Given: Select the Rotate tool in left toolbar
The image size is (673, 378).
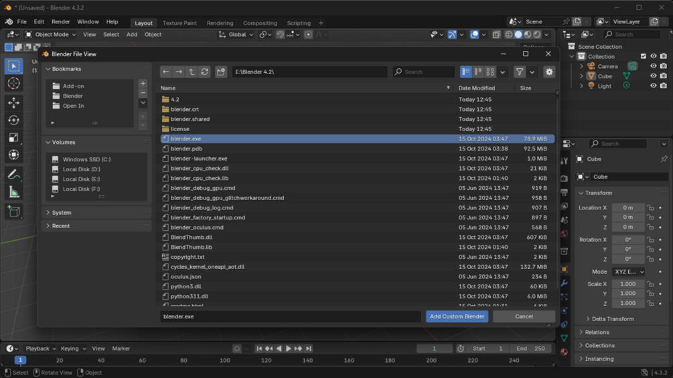Looking at the screenshot, I should [x=14, y=120].
